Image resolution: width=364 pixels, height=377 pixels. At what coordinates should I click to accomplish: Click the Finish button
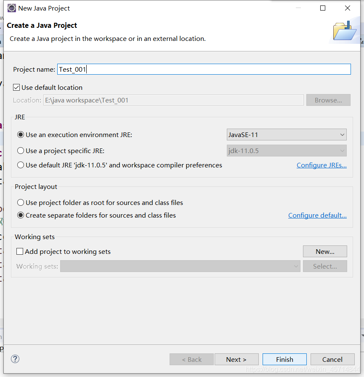pos(284,359)
